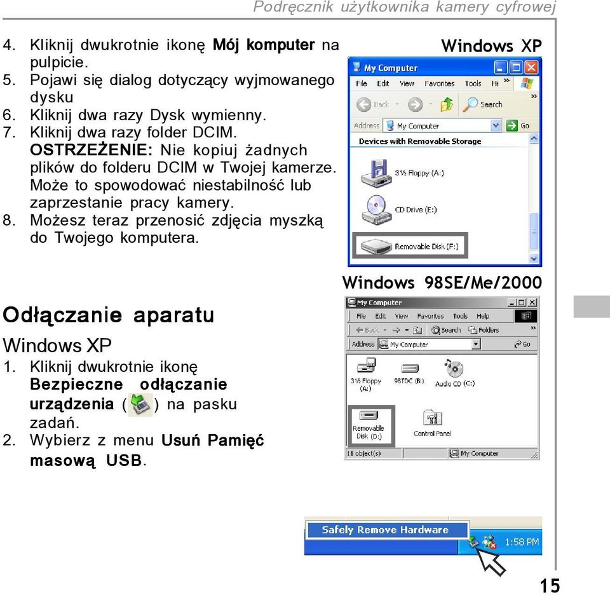Click Back button in XP My Computer
The image size is (610, 595).
(373, 104)
